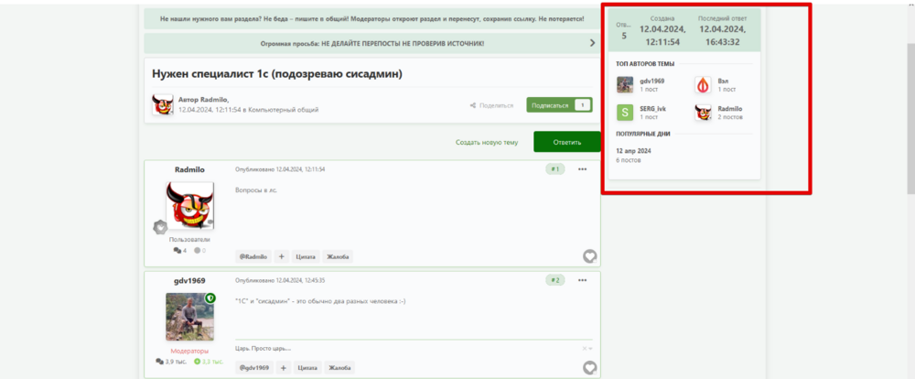This screenshot has width=915, height=379.
Task: Add gdv1969's post to multiquote with the plus button
Action: (283, 367)
